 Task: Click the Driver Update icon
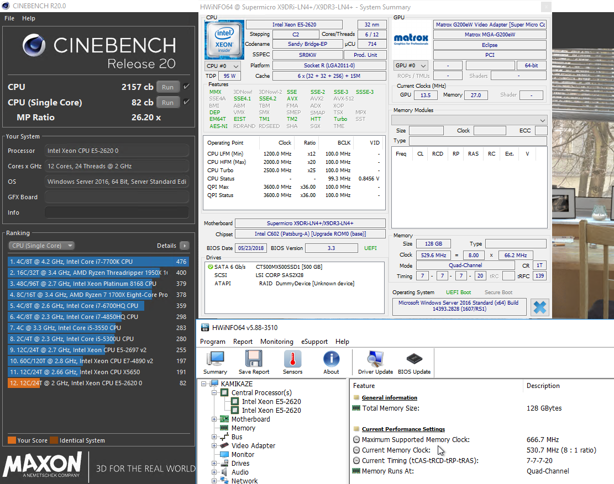pos(375,362)
